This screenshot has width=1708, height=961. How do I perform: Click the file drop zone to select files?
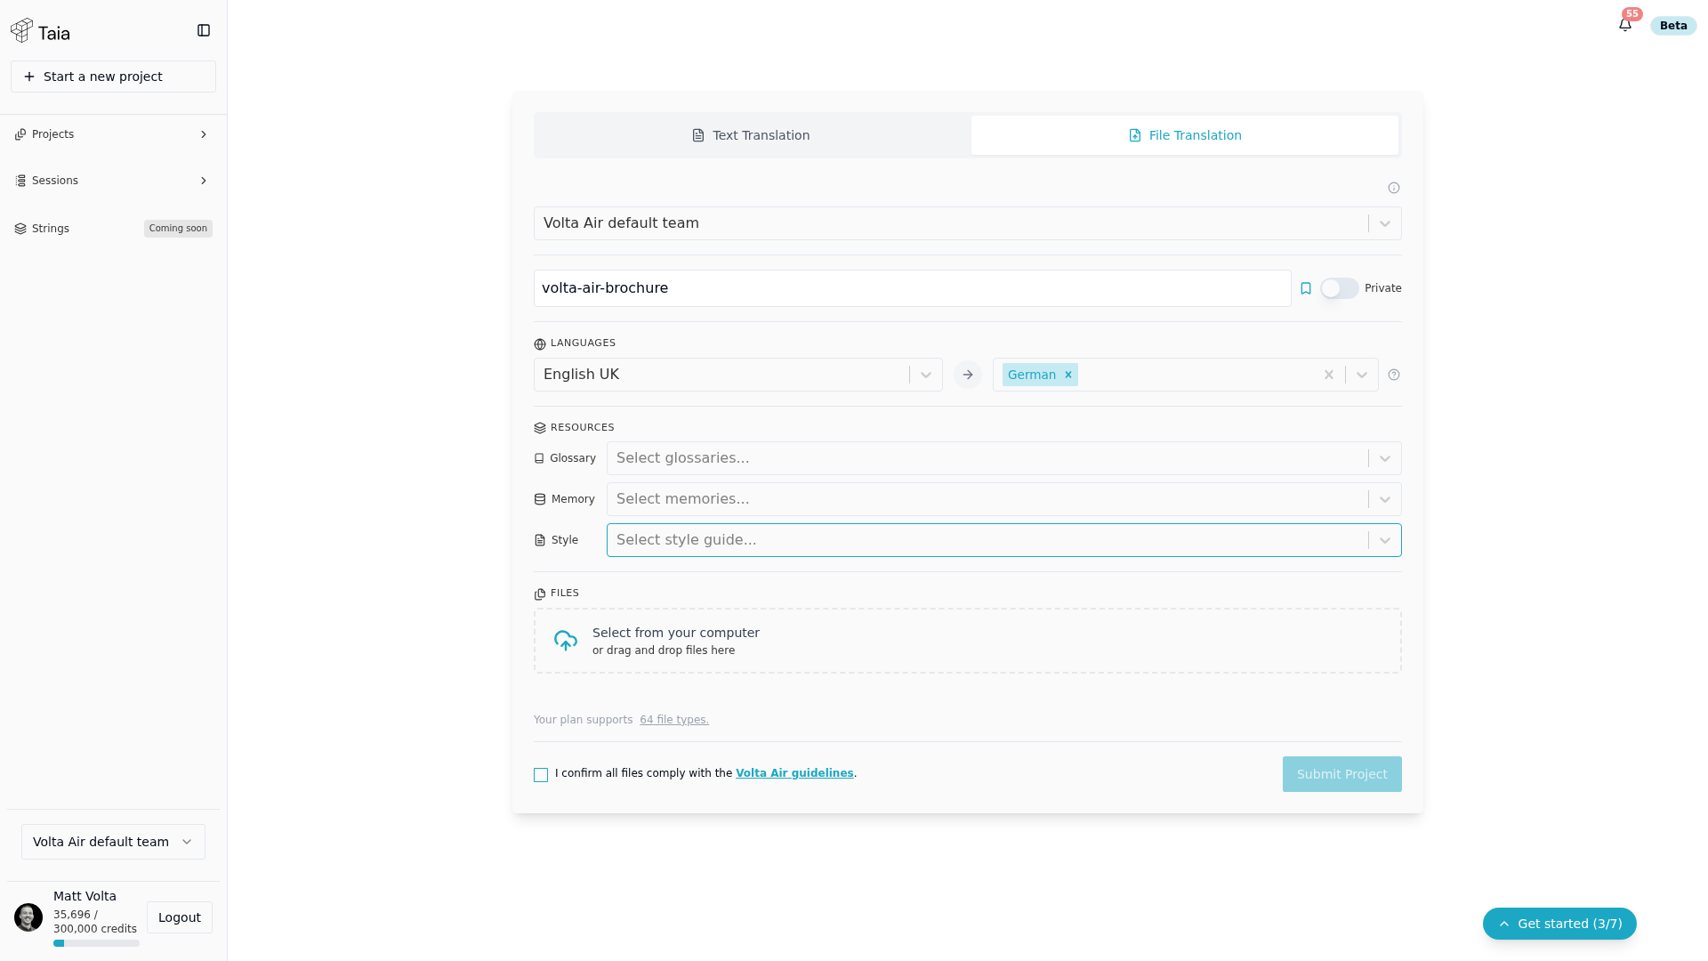click(968, 641)
